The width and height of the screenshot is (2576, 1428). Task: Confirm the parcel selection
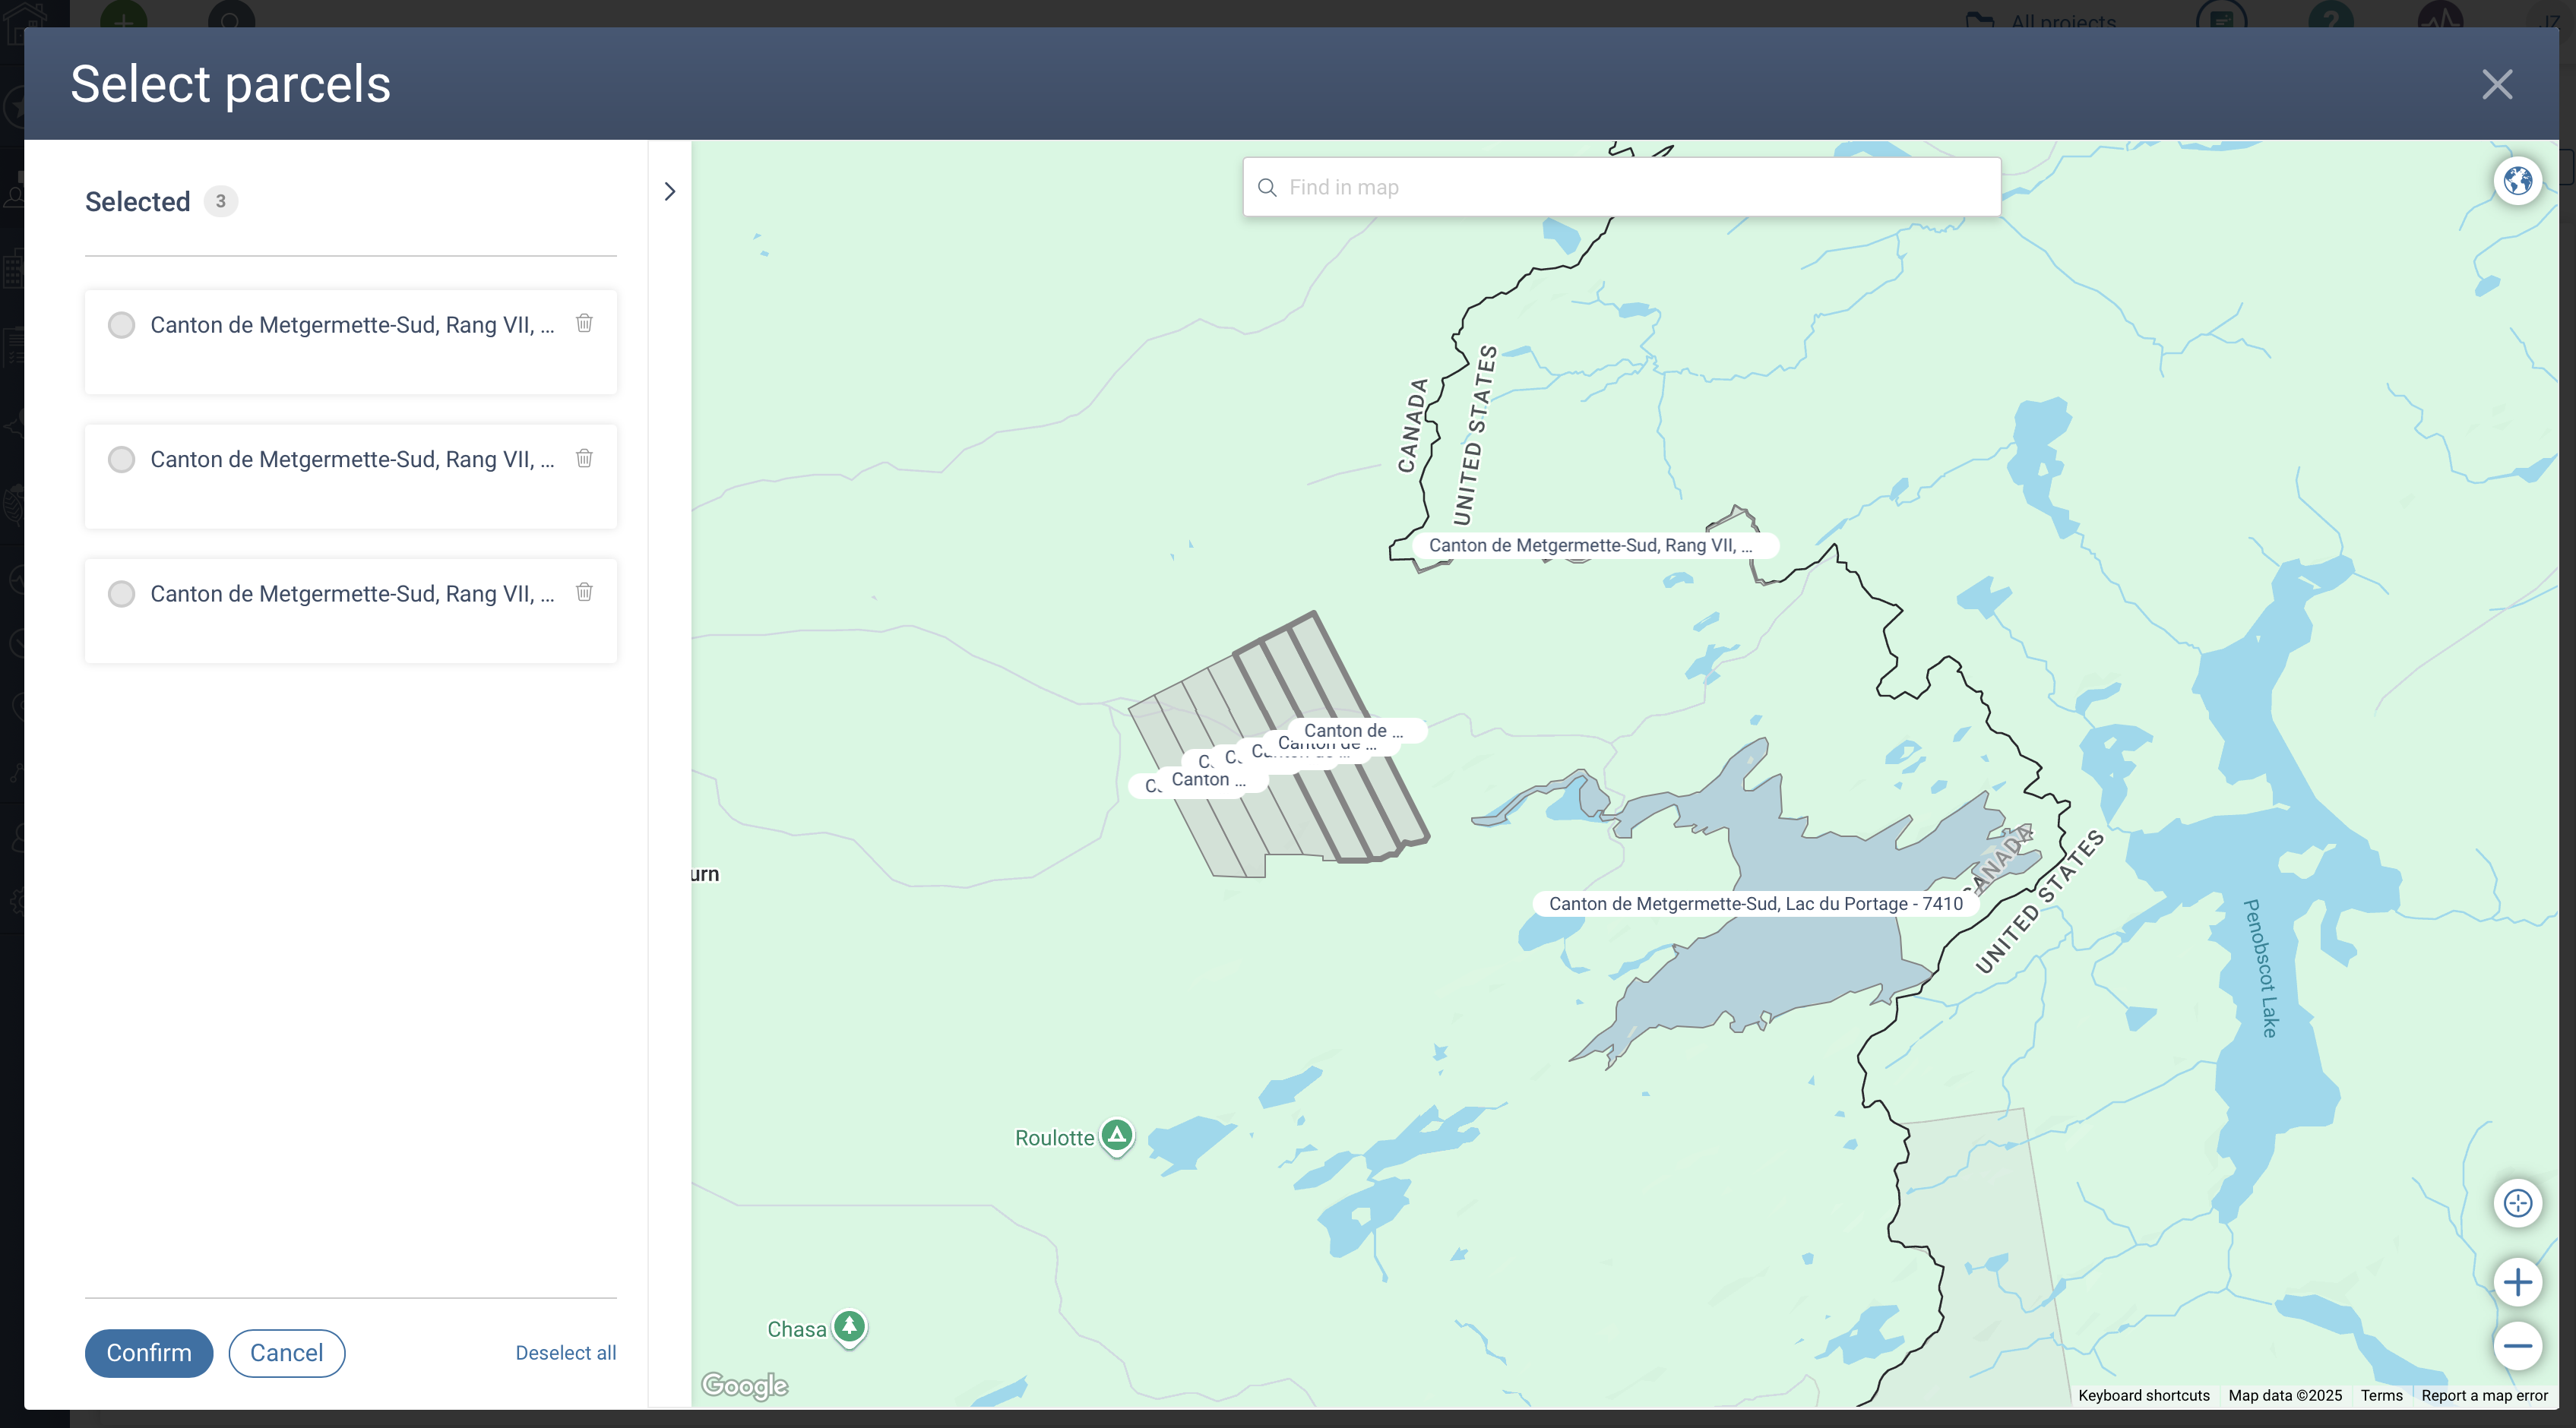(148, 1352)
